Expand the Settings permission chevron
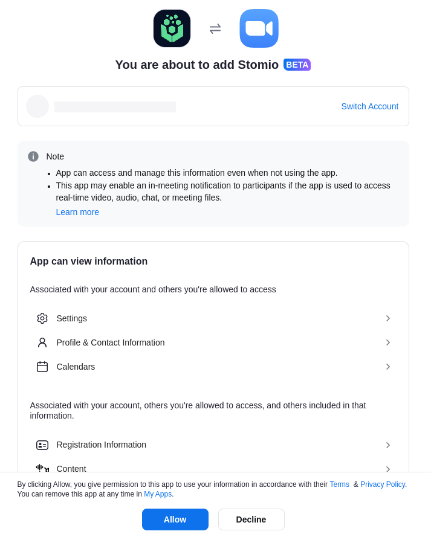The height and width of the screenshot is (537, 431). 388,318
